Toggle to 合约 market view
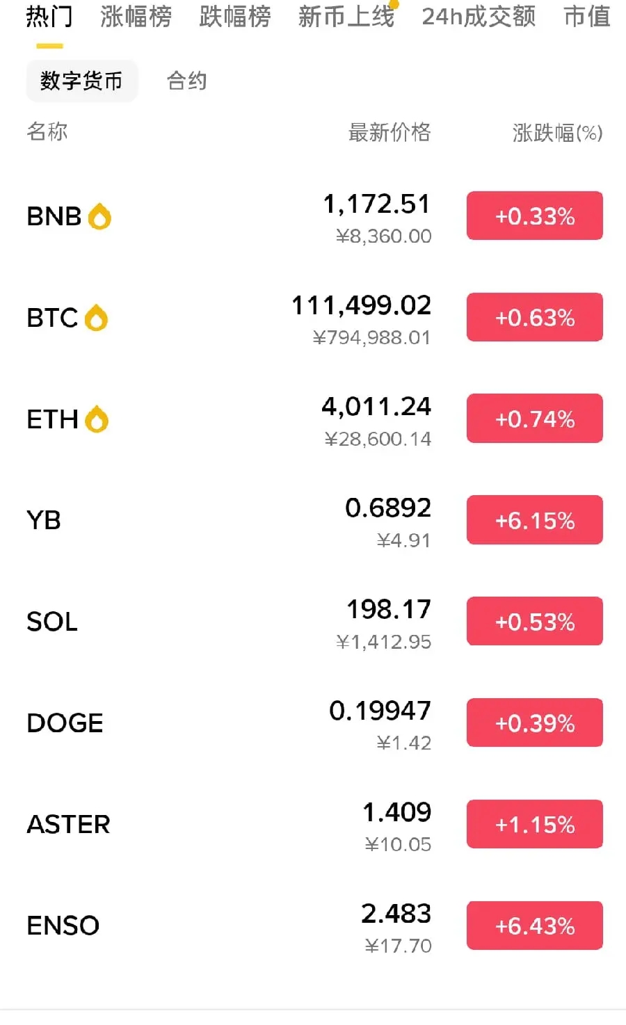The height and width of the screenshot is (1025, 626). (187, 81)
